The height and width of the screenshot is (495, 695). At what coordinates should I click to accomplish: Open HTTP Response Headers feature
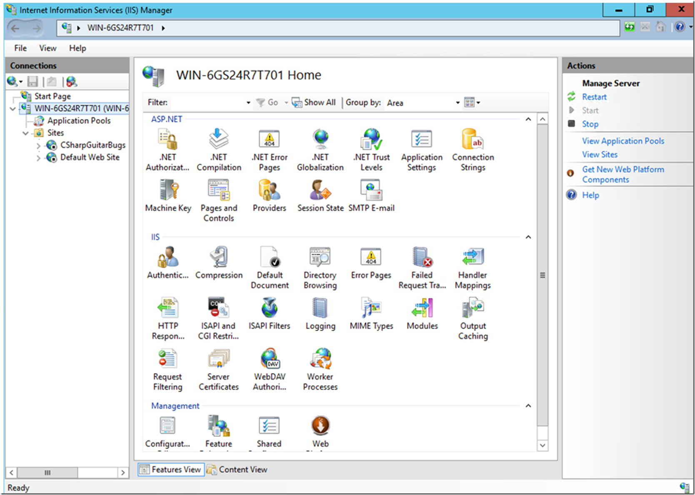[168, 319]
